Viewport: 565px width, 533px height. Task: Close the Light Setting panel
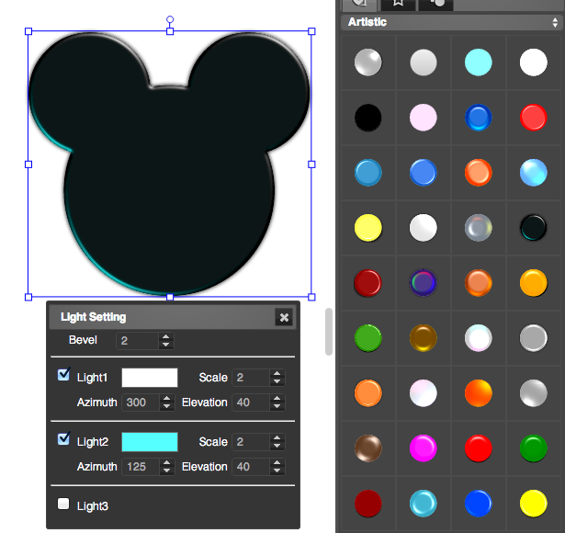tap(284, 317)
